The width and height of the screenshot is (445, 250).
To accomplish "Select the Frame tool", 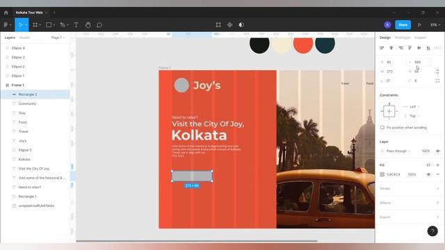I will 35,25.
